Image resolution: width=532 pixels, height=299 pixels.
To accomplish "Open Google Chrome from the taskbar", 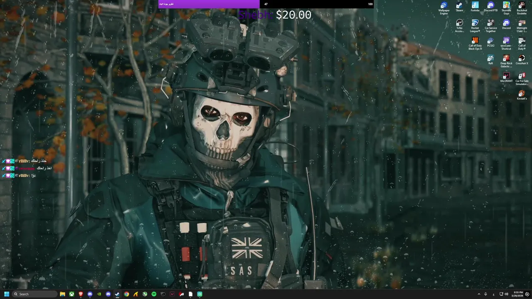I will (x=126, y=294).
